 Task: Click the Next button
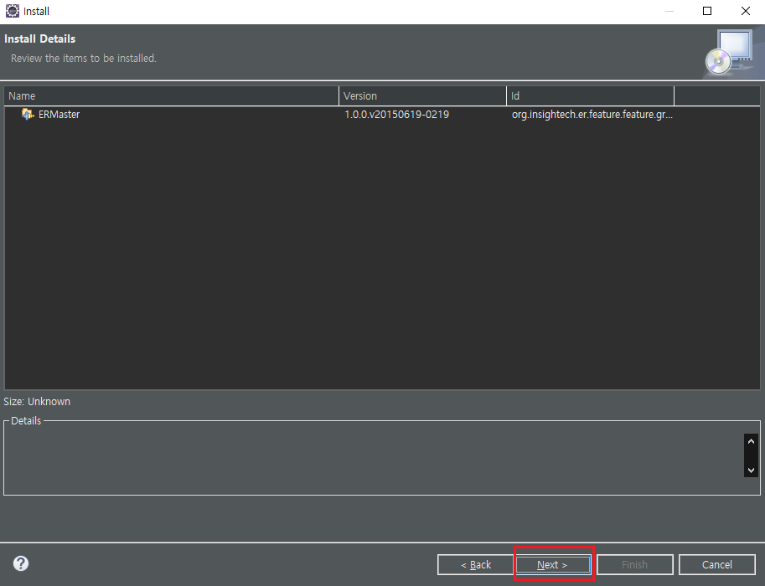point(553,564)
